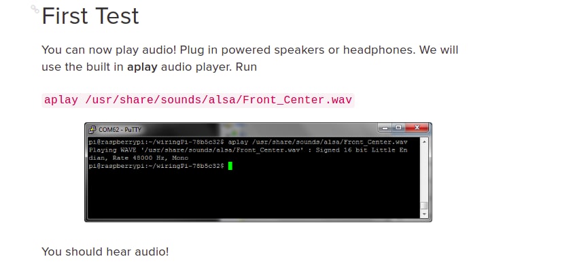573x278 pixels.
Task: Click the bold aplay word in the paragraph
Action: click(x=142, y=67)
